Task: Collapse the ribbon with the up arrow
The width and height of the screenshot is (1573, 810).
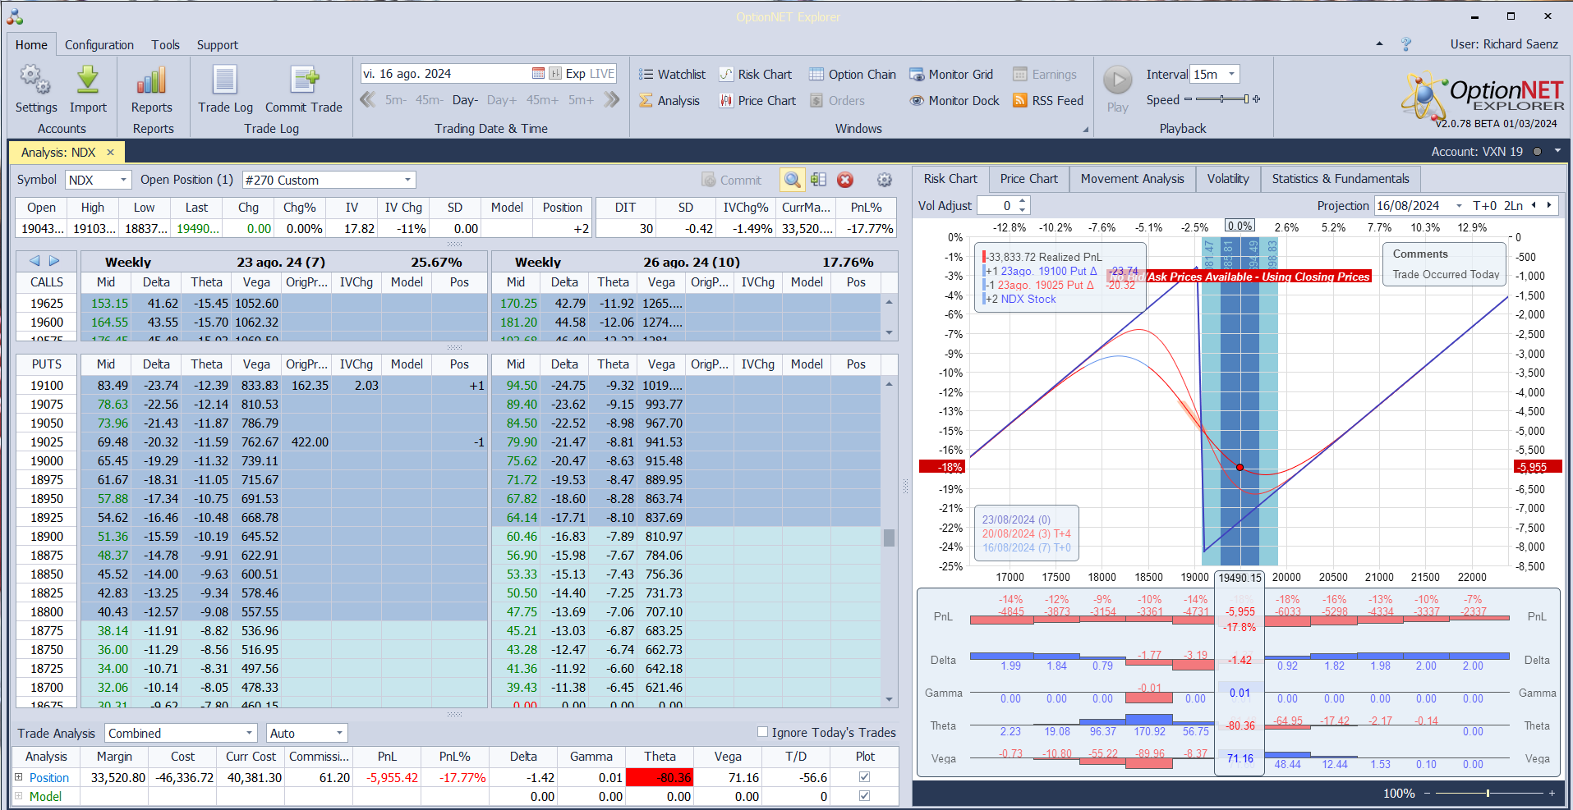Action: (x=1379, y=43)
